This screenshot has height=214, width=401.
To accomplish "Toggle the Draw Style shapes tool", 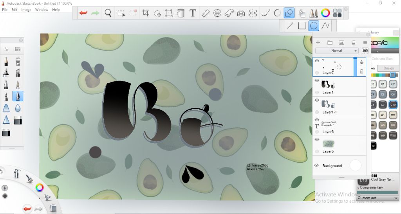I will point(289,13).
